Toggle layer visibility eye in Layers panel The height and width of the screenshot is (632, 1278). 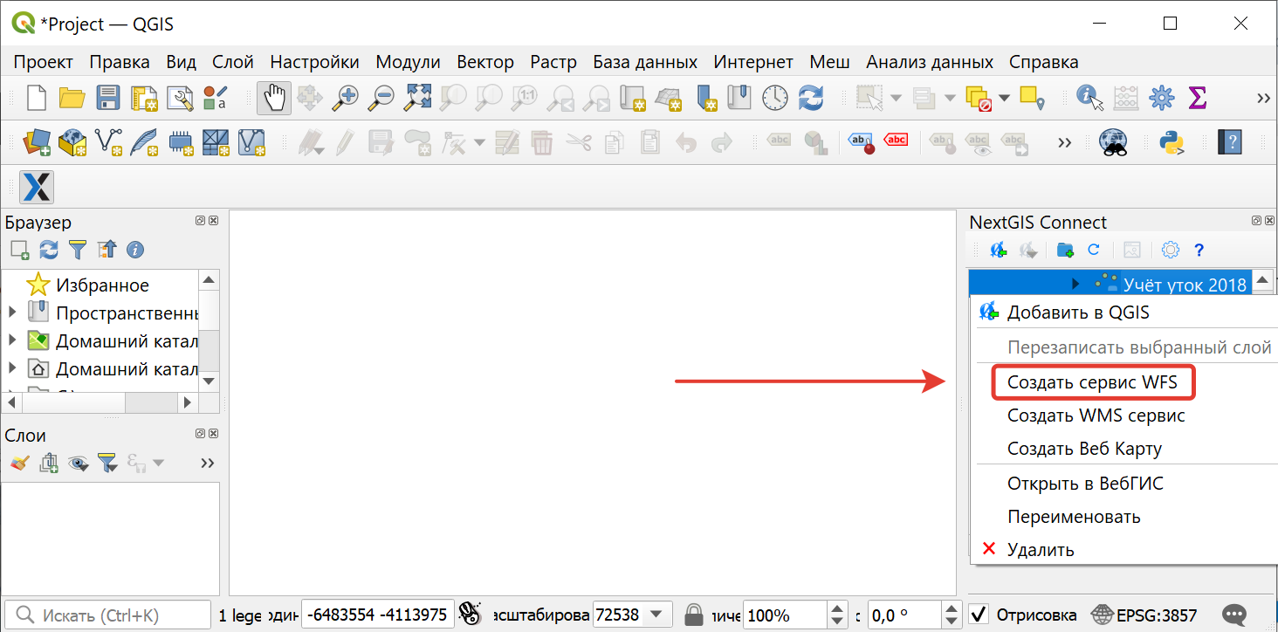pyautogui.click(x=79, y=463)
